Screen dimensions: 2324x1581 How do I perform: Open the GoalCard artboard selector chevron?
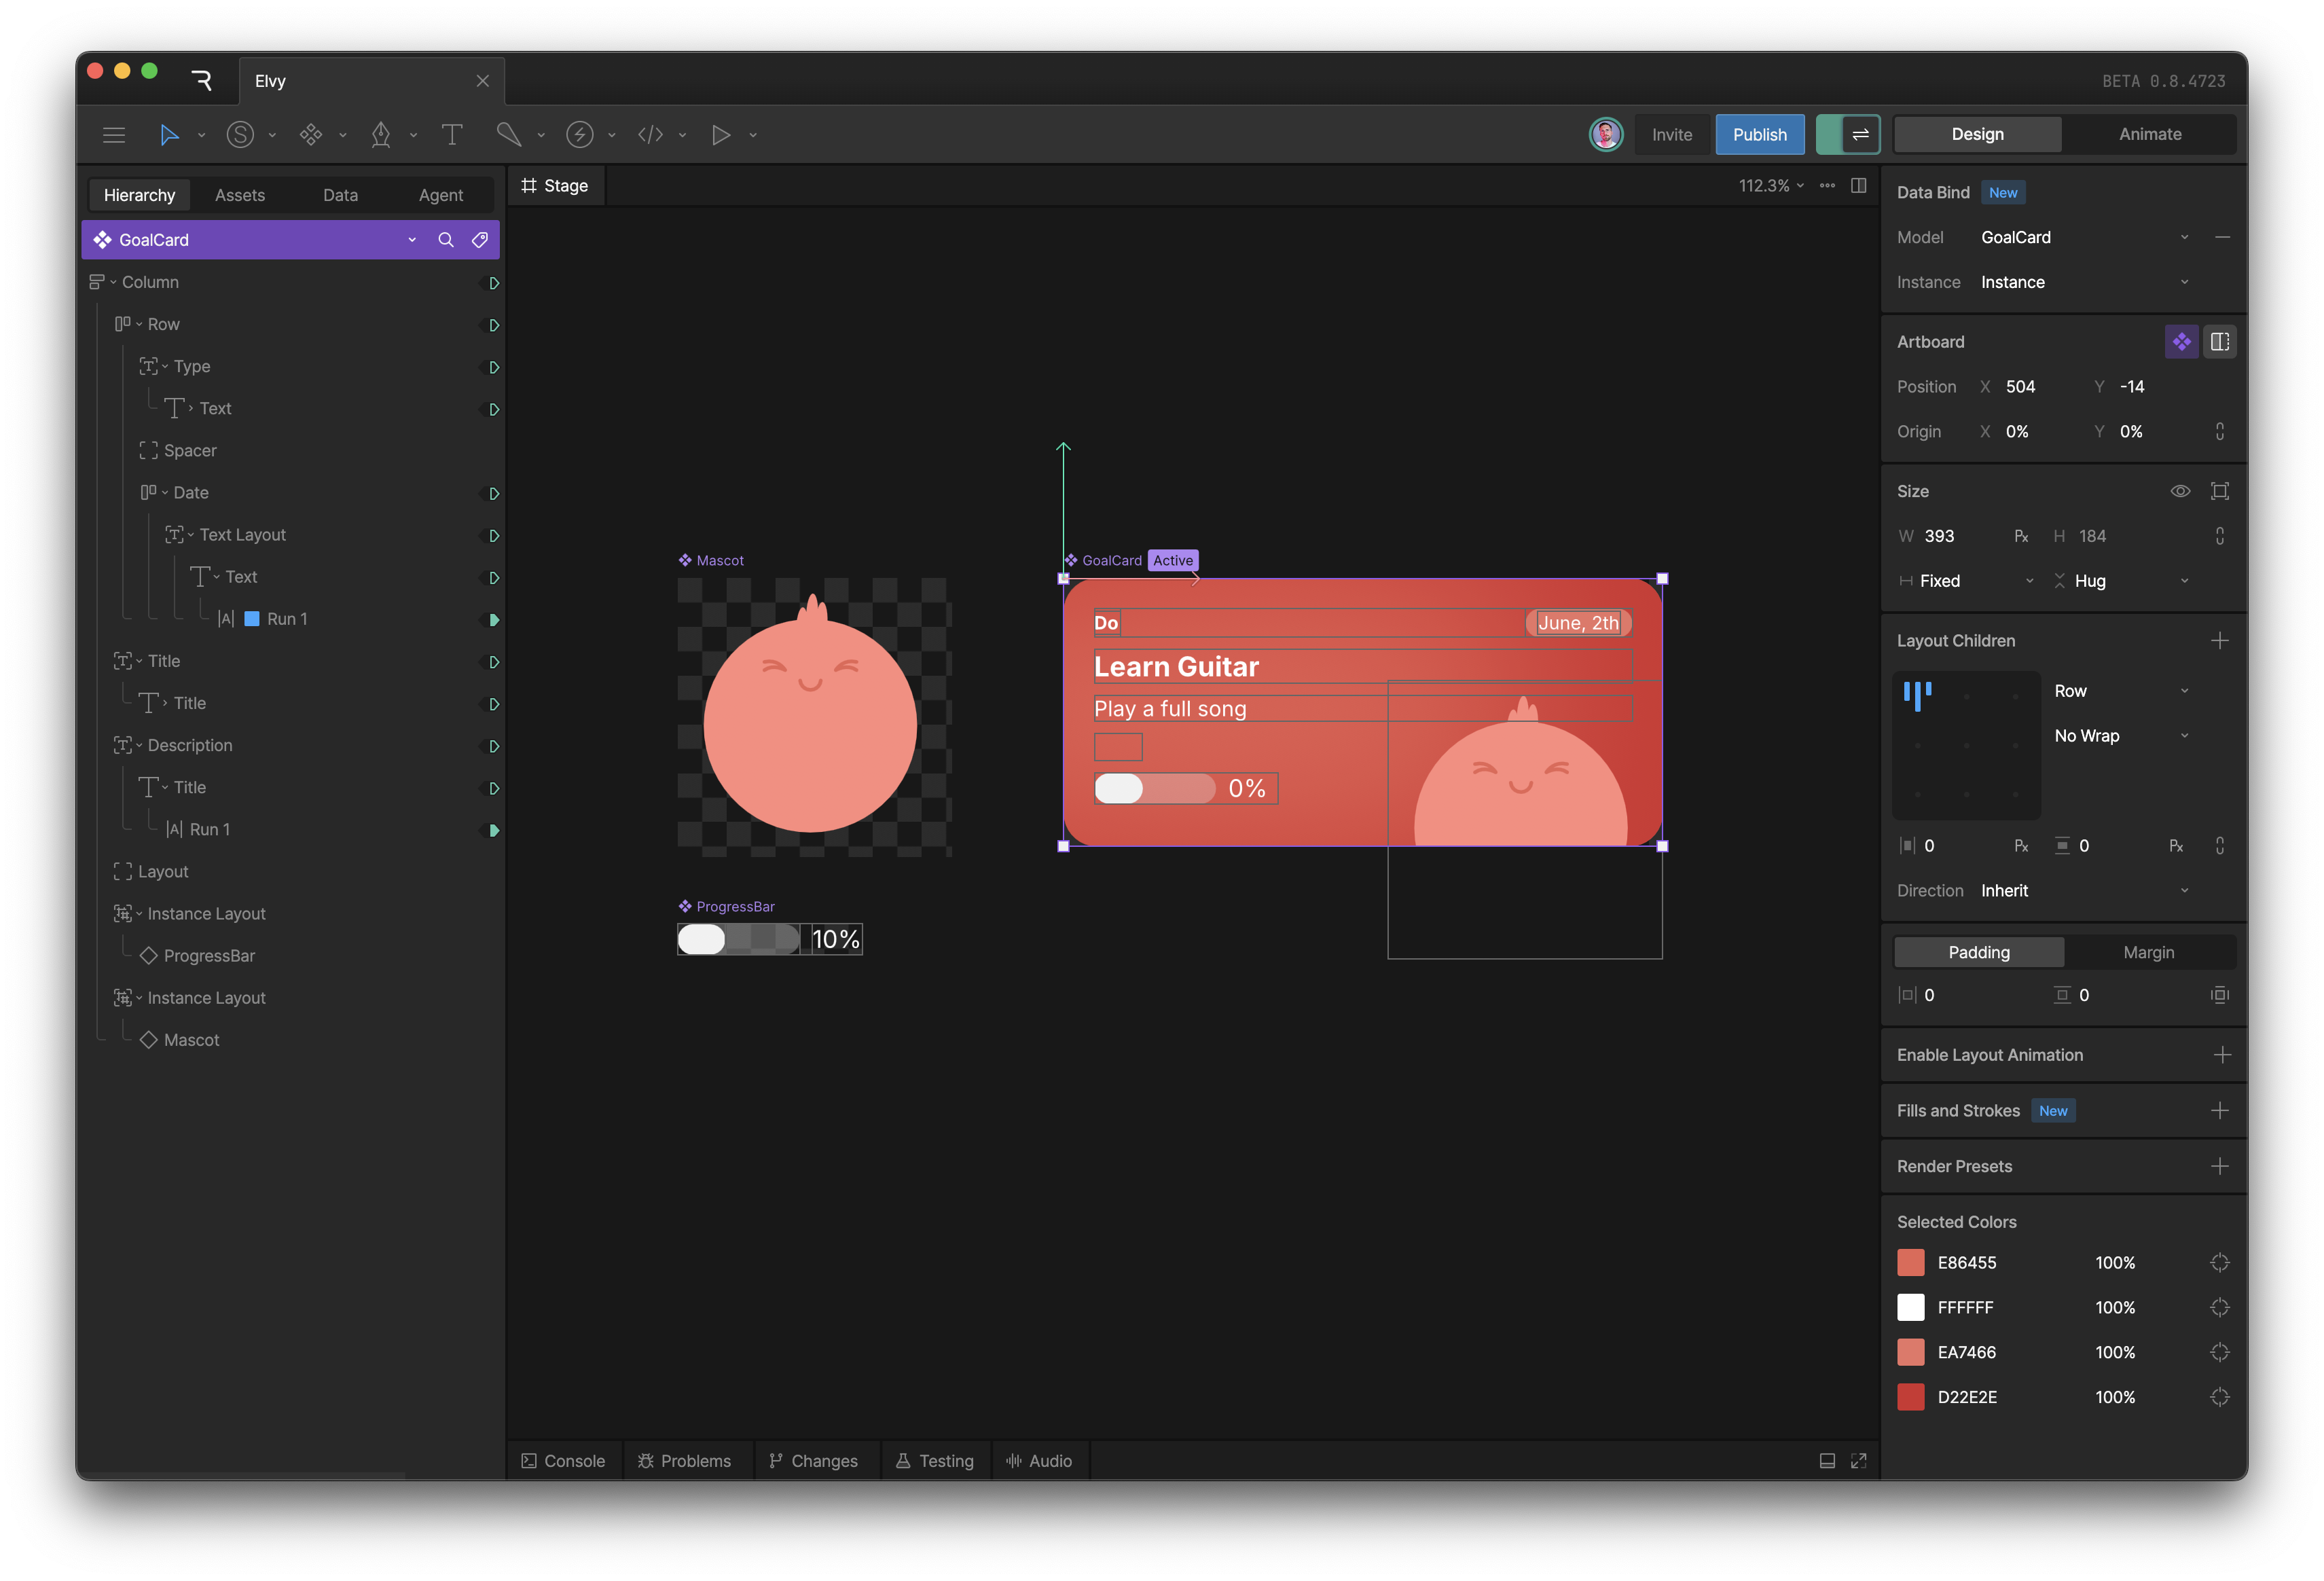412,240
